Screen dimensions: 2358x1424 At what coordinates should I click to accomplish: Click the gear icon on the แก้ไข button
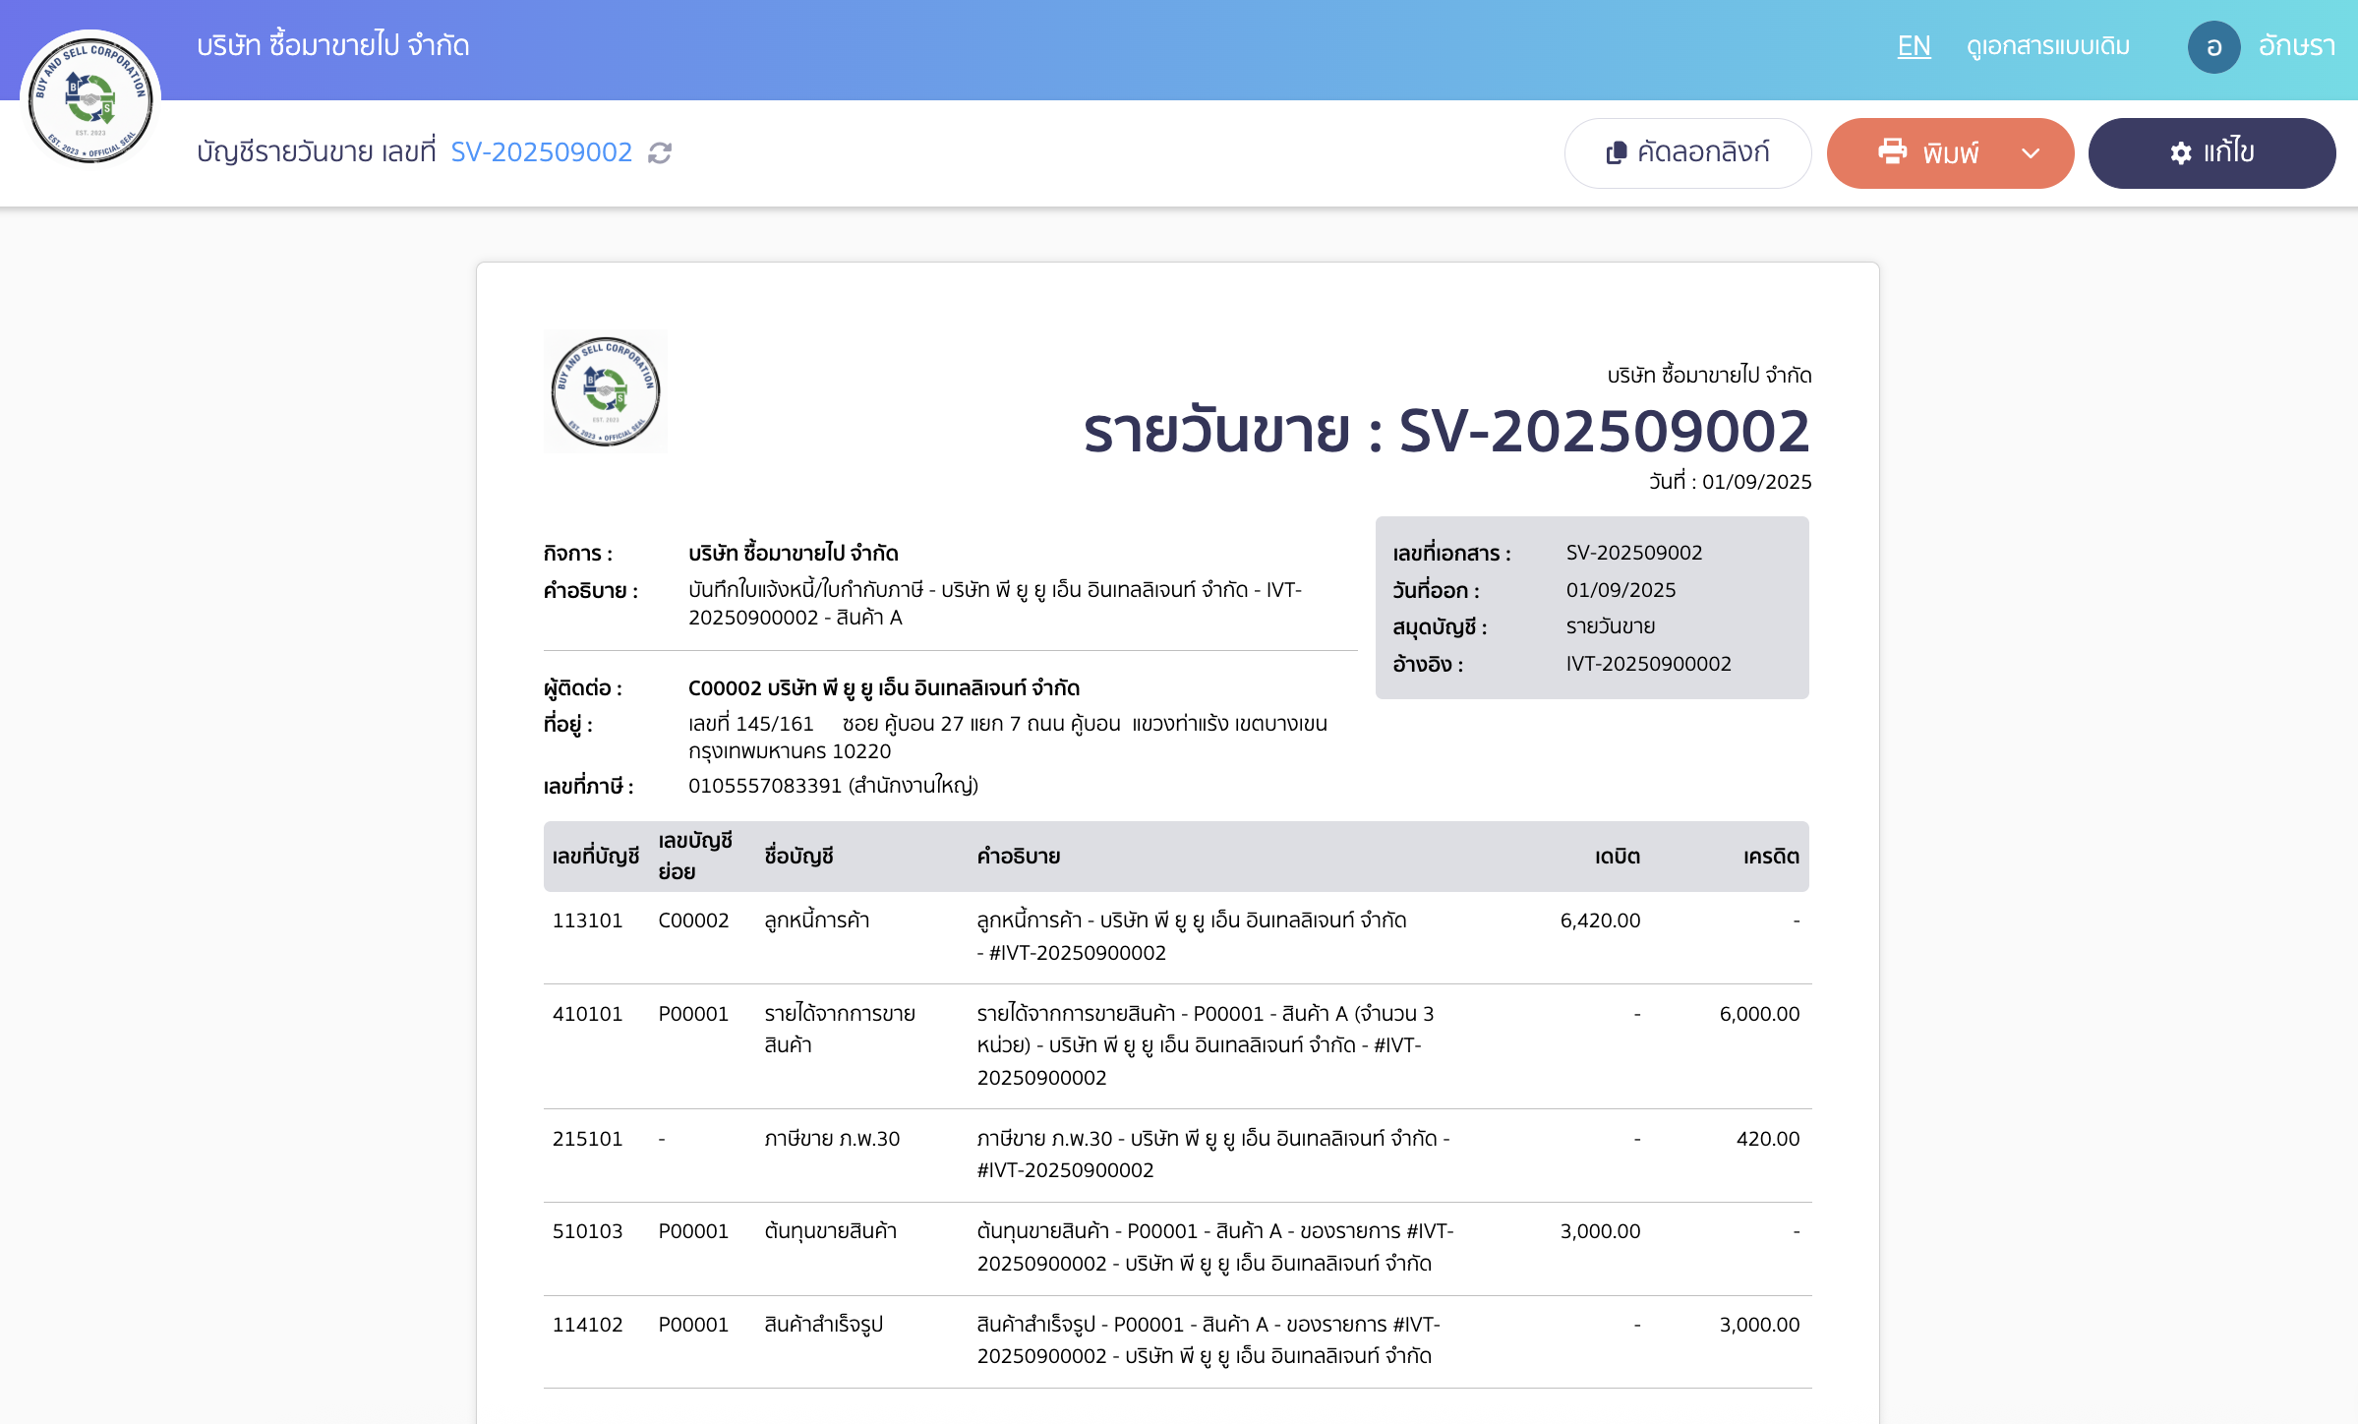(2178, 152)
